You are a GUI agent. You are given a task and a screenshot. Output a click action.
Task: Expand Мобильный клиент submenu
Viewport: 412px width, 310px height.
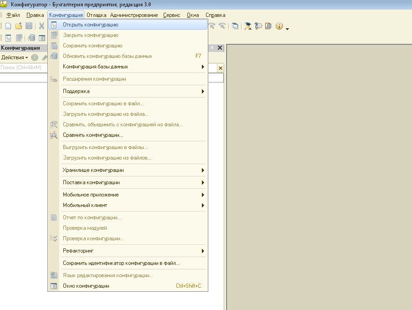[128, 205]
